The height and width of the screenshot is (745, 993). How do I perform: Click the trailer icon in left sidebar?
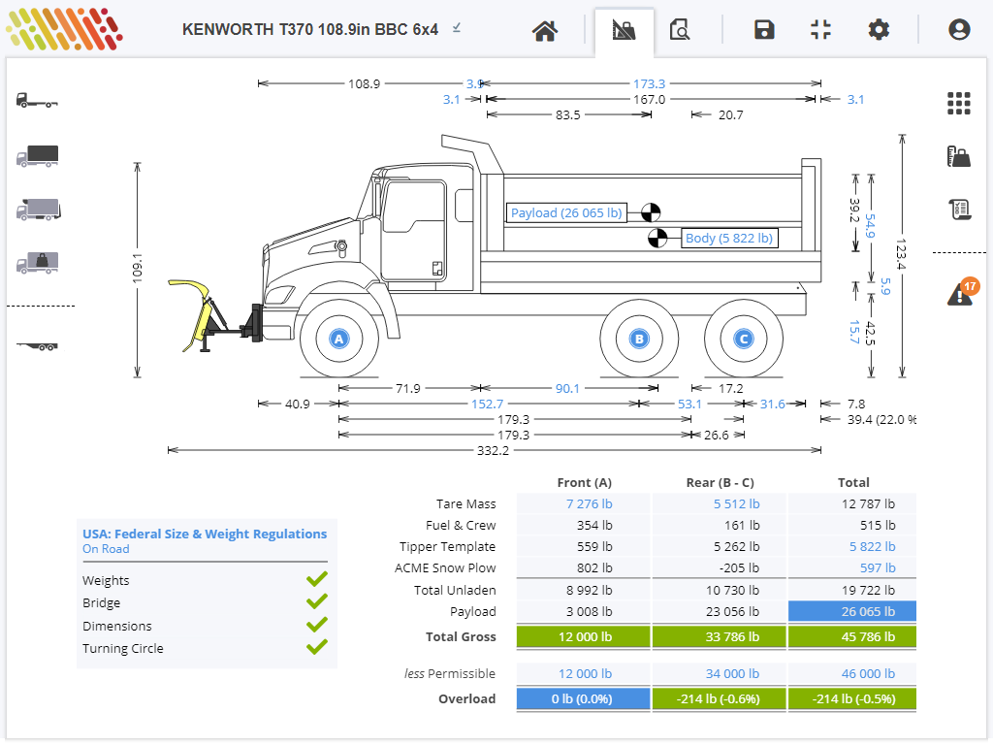point(37,344)
